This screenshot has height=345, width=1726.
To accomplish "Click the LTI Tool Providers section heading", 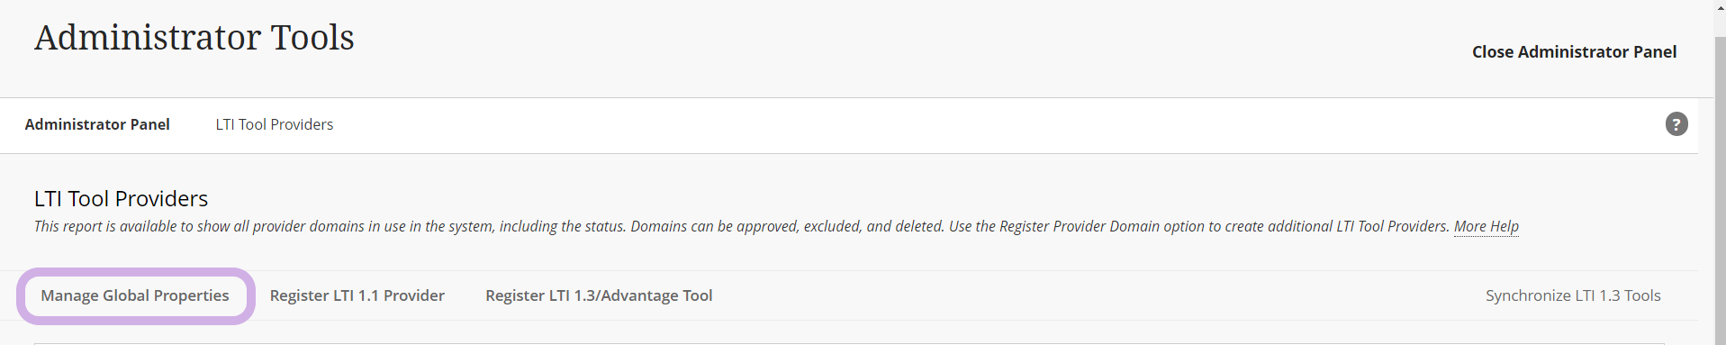I will (x=121, y=198).
